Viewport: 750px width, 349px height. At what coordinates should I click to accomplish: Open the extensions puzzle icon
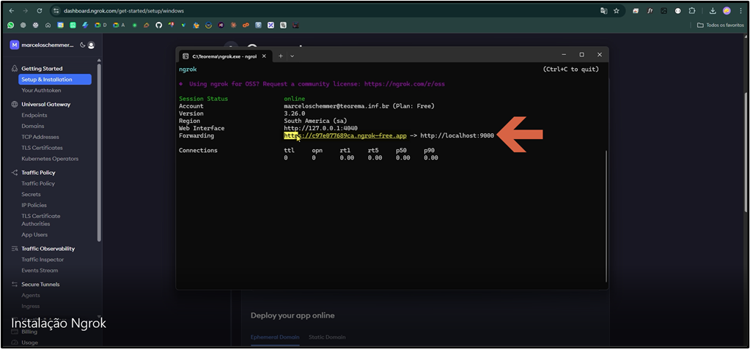point(692,10)
